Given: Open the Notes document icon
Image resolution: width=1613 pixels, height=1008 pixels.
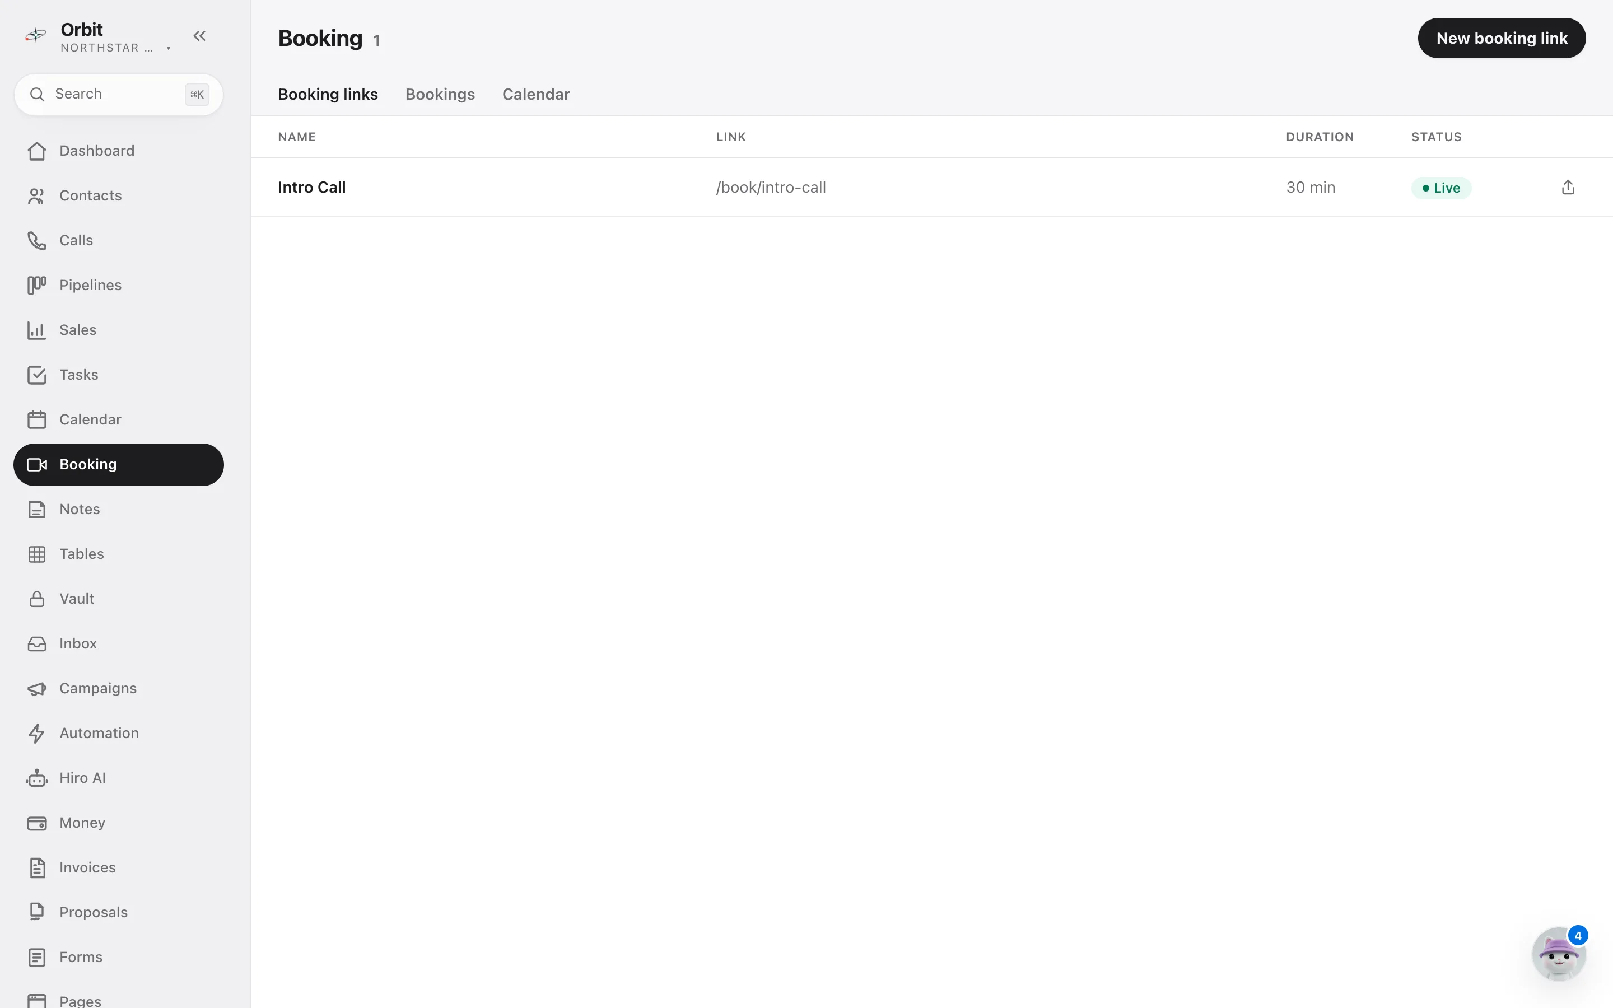Looking at the screenshot, I should click(36, 510).
